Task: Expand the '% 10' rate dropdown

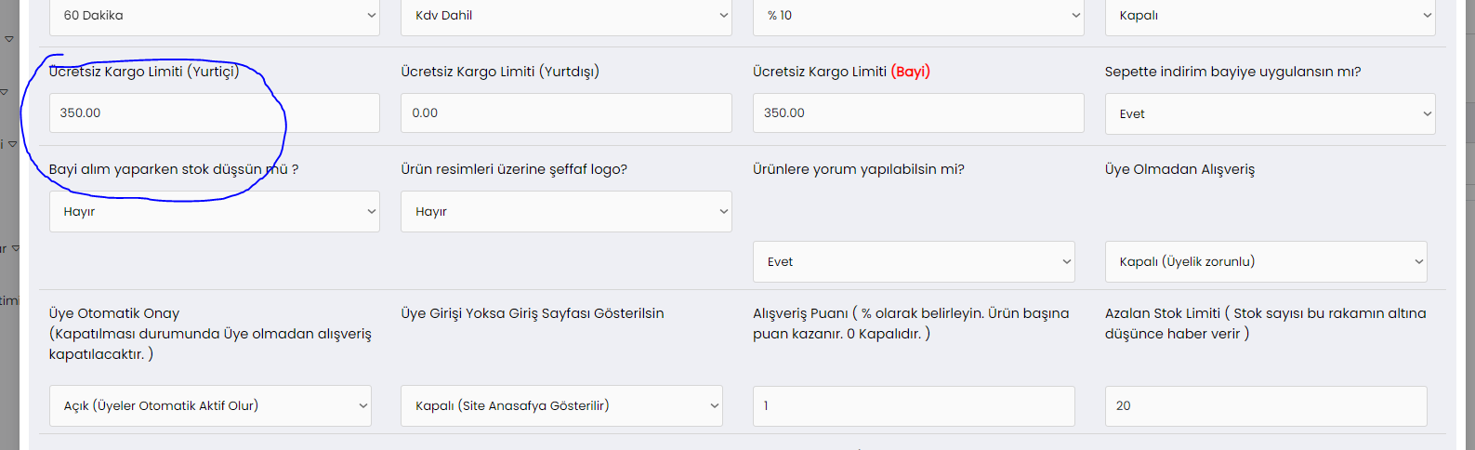Action: pos(917,16)
